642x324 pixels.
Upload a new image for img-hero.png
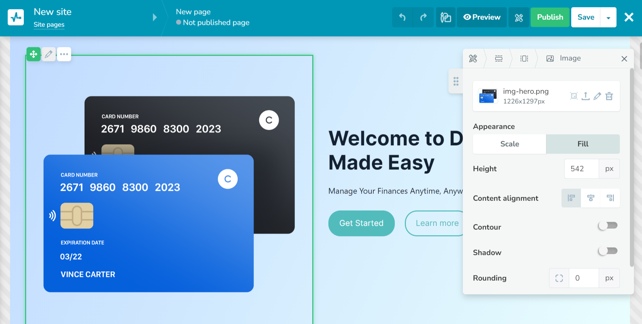(x=585, y=96)
